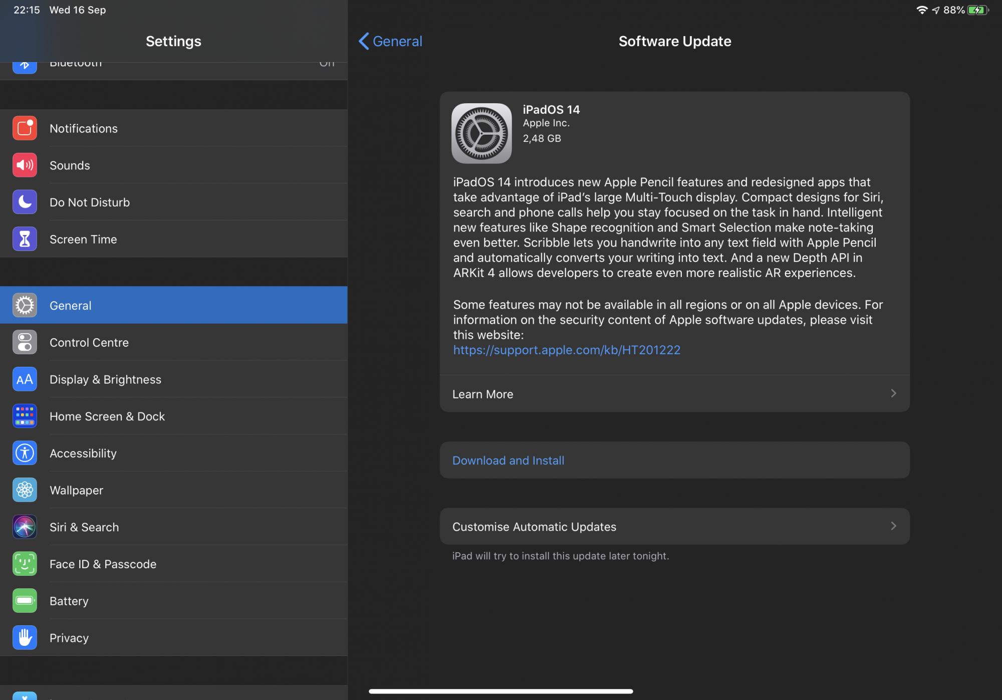The image size is (1002, 700).
Task: Select the Accessibility row
Action: coord(174,453)
